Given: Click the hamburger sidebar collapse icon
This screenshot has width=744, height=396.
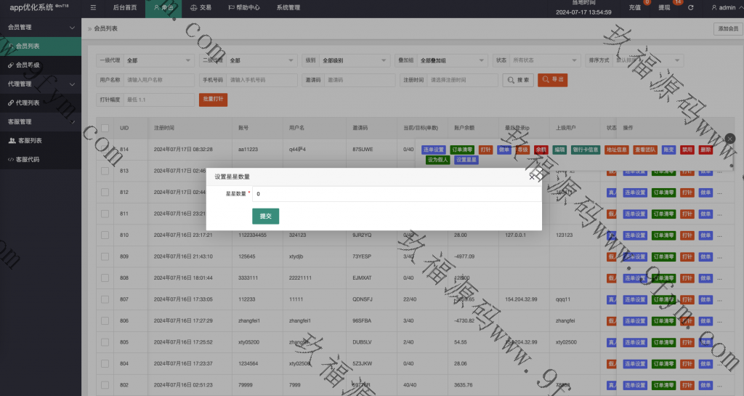Looking at the screenshot, I should point(93,7).
